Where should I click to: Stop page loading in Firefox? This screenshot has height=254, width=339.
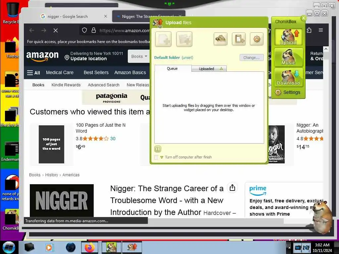pos(56,30)
